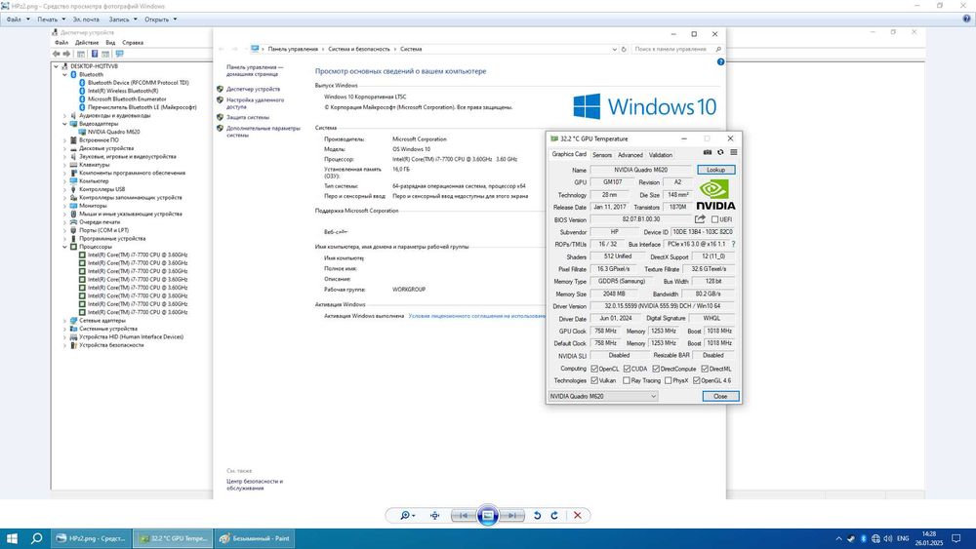This screenshot has width=976, height=549.
Task: Click the GPU-Z screenshot camera icon
Action: point(707,152)
